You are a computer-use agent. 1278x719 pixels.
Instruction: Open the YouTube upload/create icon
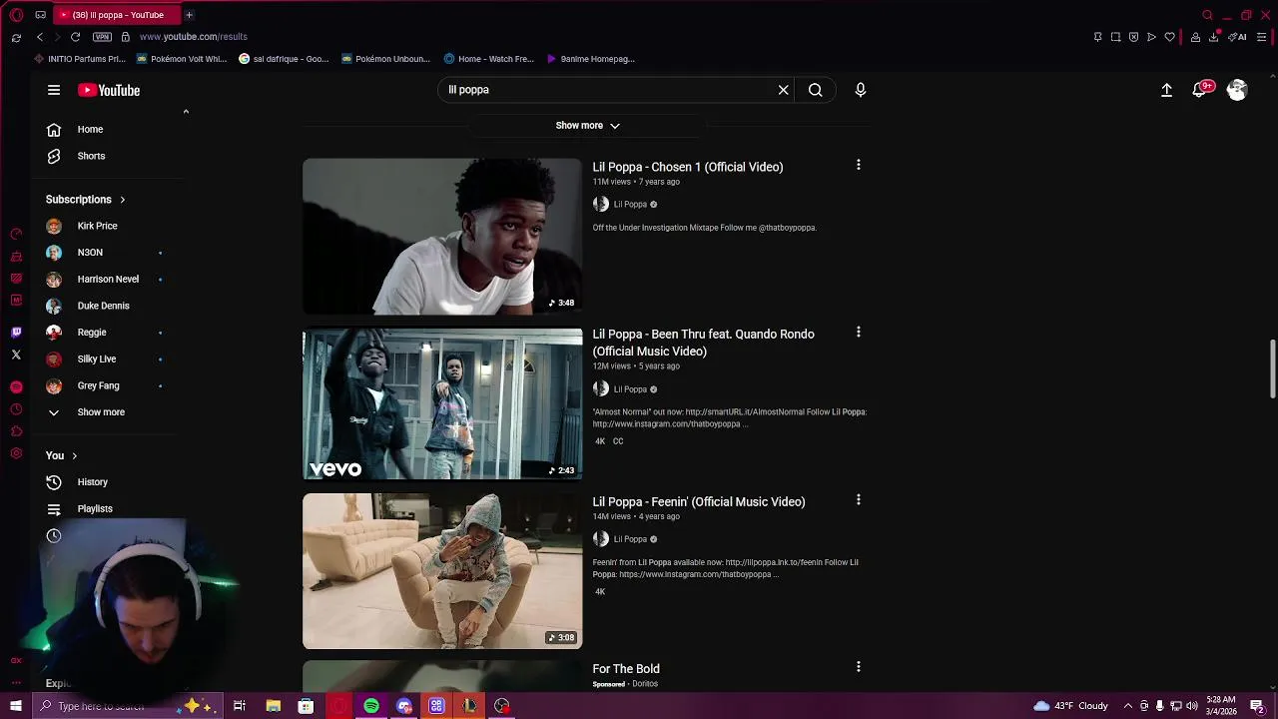click(1166, 90)
